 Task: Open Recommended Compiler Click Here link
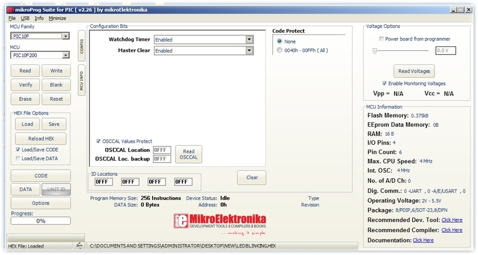point(452,230)
